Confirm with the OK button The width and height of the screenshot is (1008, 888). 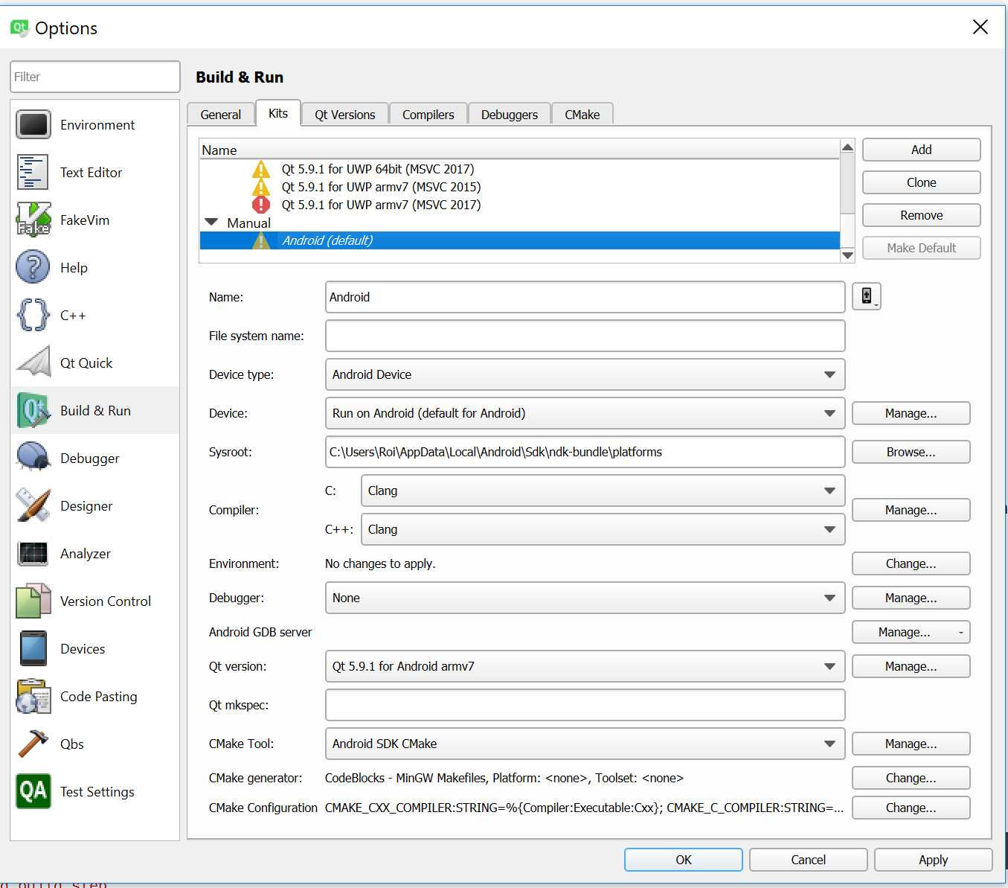[683, 860]
